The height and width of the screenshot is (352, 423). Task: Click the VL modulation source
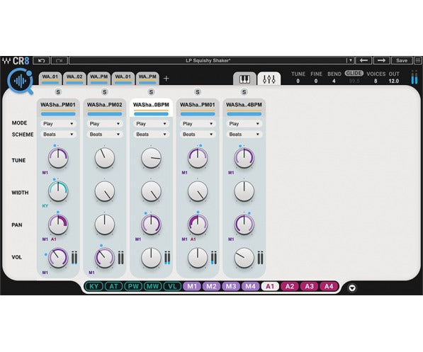[172, 286]
